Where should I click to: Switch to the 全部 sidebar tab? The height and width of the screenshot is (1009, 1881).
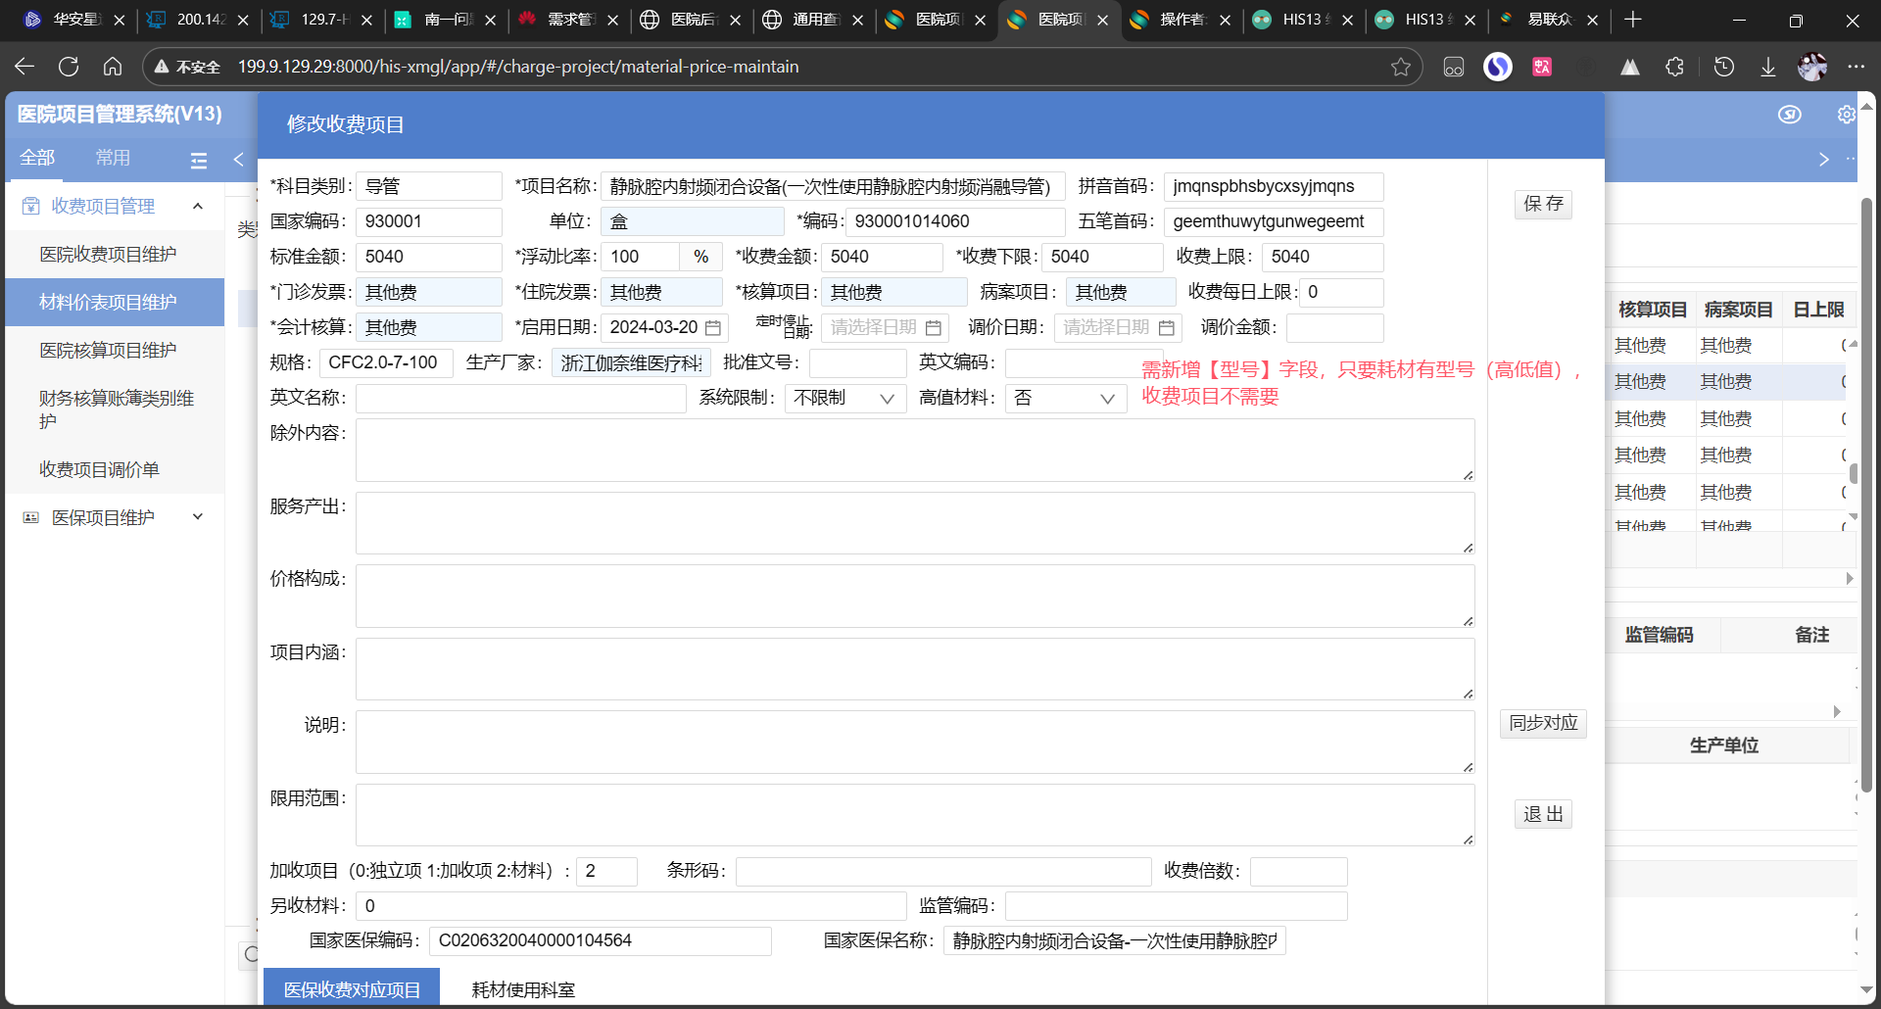click(37, 158)
